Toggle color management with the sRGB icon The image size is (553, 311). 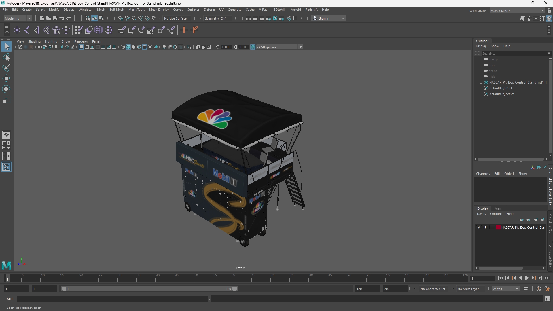point(253,47)
